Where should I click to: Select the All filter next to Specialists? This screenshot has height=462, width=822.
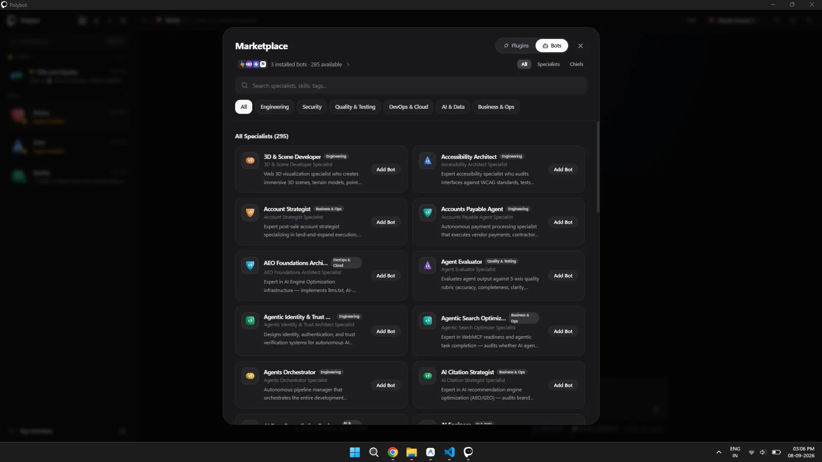coord(524,64)
